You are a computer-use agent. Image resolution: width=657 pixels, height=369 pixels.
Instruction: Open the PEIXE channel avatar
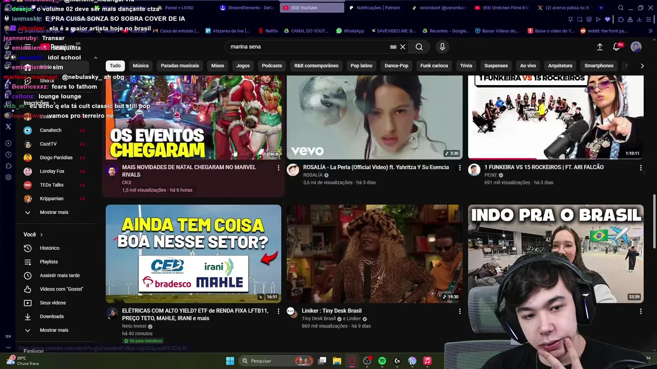tap(474, 170)
